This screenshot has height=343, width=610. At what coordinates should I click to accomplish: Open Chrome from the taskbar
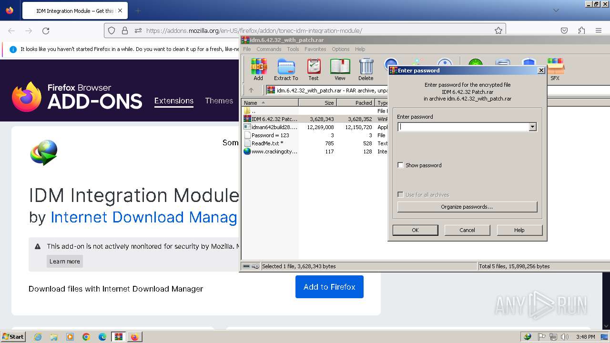86,337
